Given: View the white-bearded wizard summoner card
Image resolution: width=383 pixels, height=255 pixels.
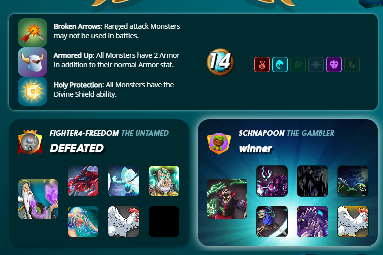Looking at the screenshot, I should [38, 199].
